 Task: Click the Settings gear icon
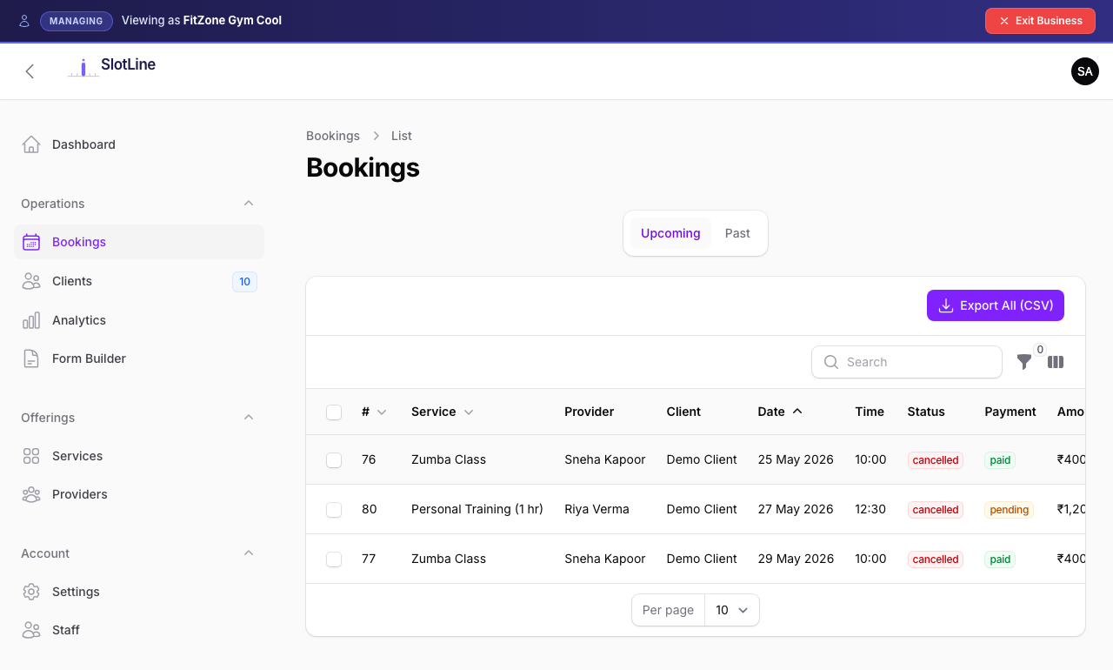click(x=31, y=592)
